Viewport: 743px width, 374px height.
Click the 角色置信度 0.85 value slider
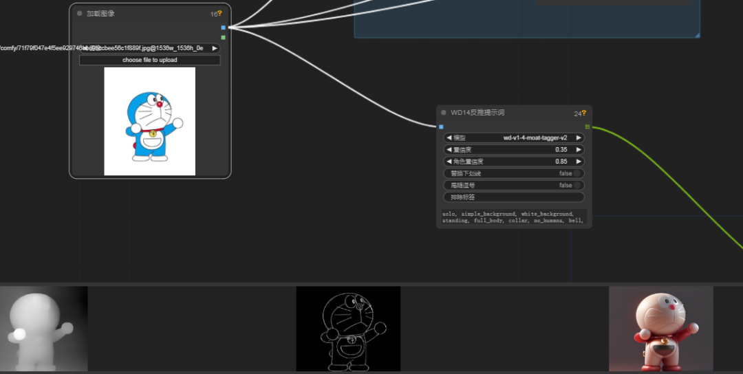tap(514, 162)
